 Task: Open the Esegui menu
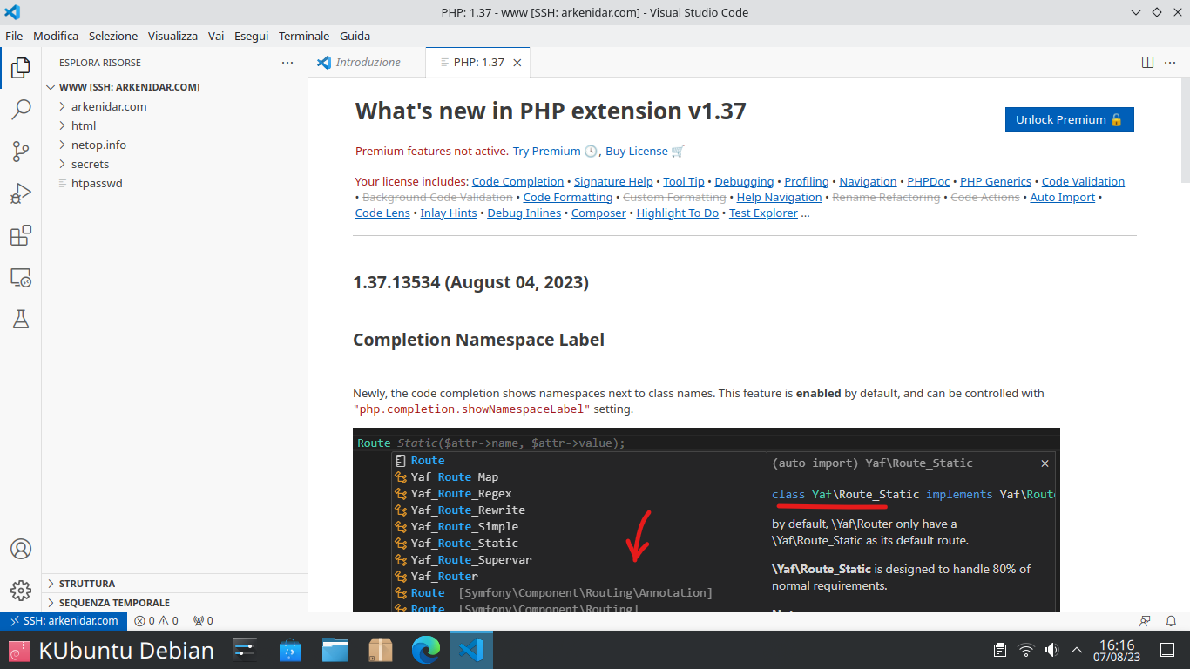click(251, 36)
